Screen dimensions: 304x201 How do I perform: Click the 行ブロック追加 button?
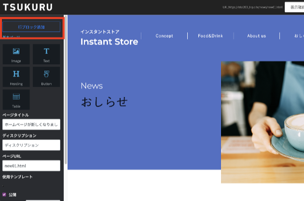(31, 27)
